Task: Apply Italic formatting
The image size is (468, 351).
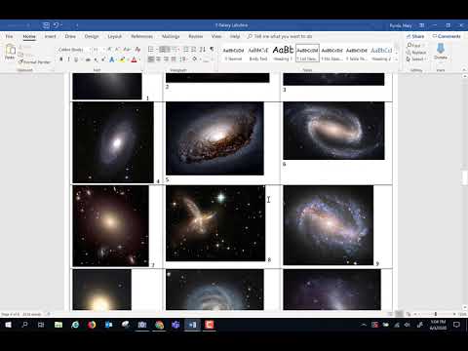Action: [68, 59]
